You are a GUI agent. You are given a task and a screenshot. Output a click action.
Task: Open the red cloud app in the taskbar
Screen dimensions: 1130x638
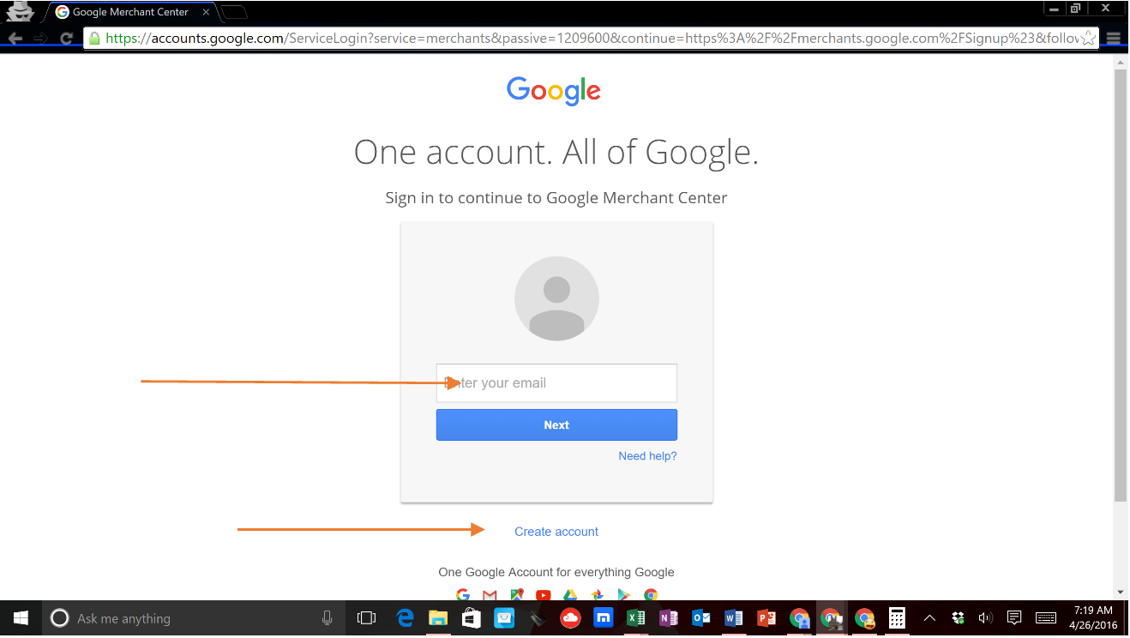570,618
